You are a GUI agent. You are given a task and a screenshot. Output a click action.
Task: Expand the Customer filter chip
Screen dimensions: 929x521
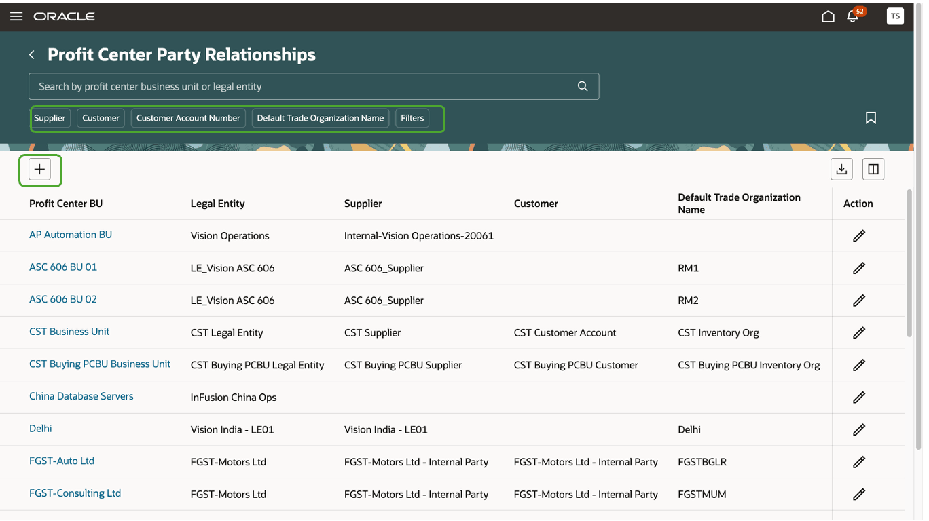tap(101, 118)
